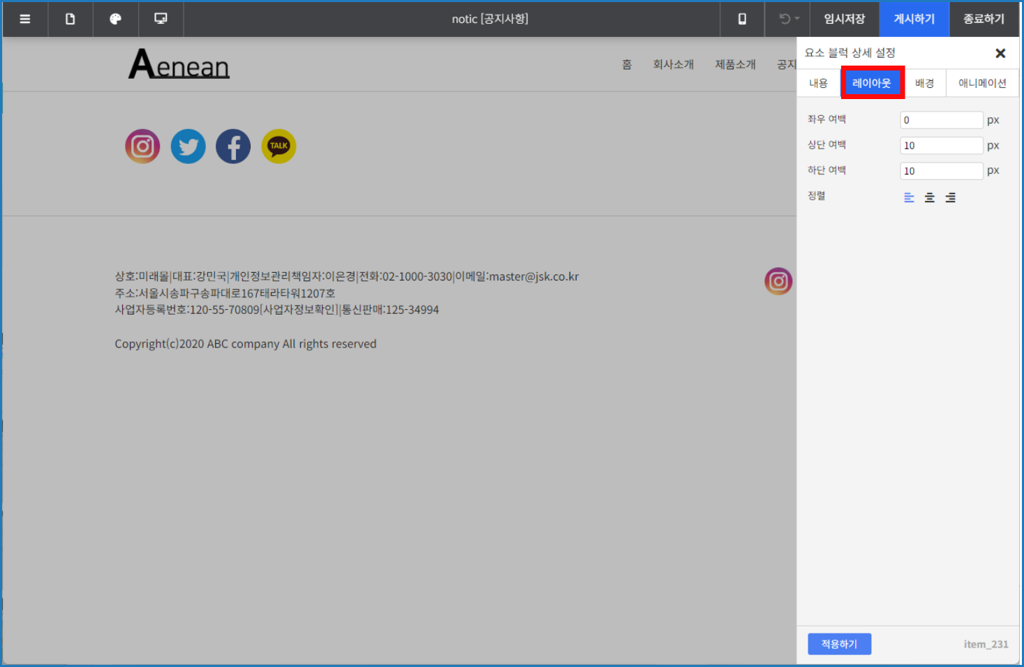Close the 요소 블럭 상세 설정 panel

tap(1000, 52)
